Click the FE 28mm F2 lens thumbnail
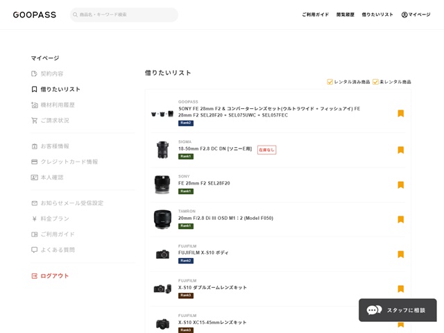This screenshot has height=333, width=444. coord(162,185)
